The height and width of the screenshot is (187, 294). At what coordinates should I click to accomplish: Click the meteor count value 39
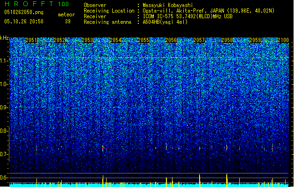tap(68, 22)
